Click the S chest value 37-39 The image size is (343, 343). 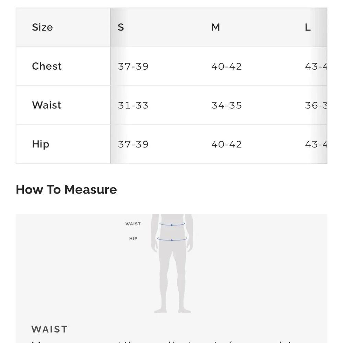coord(133,67)
